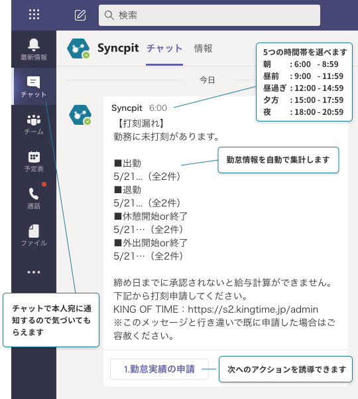Open 最新情報 activity bell
This screenshot has width=358, height=399.
(x=34, y=50)
